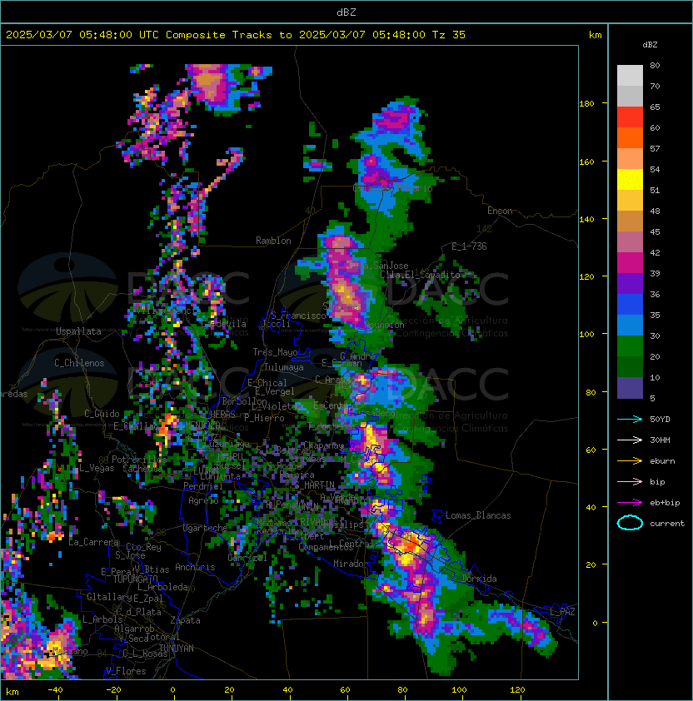Click the 'eb+bip' legend label
The width and height of the screenshot is (693, 701).
[665, 503]
